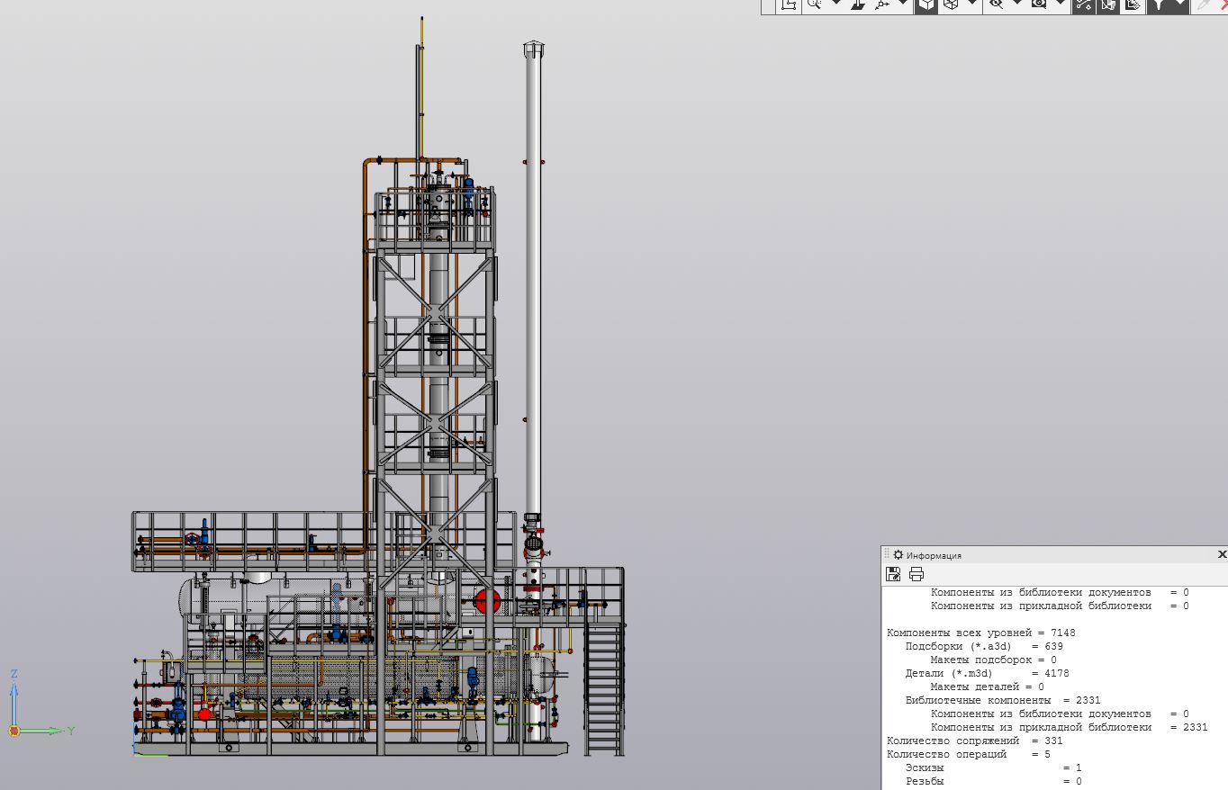
Task: Click the normal-to-plane view icon
Action: tap(858, 4)
